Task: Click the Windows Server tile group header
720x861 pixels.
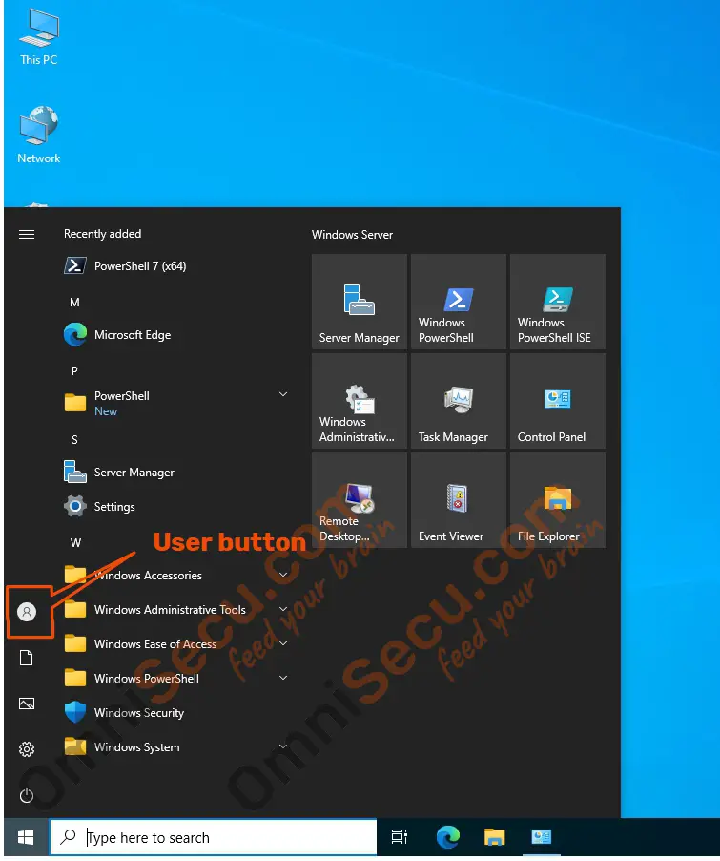Action: (352, 235)
